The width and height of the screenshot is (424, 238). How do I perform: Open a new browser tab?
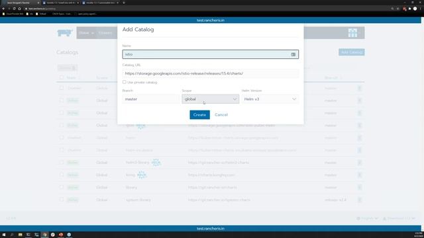tap(124, 3)
